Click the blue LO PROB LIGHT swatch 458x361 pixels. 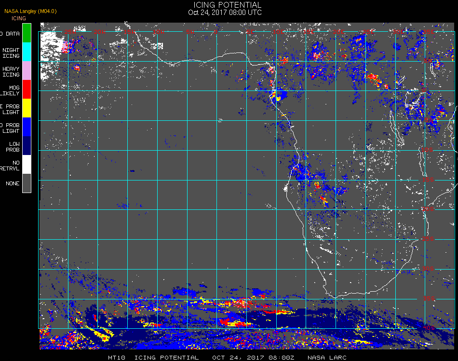[27, 127]
